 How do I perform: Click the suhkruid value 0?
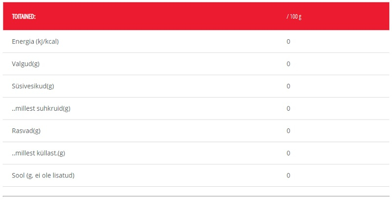coord(288,108)
